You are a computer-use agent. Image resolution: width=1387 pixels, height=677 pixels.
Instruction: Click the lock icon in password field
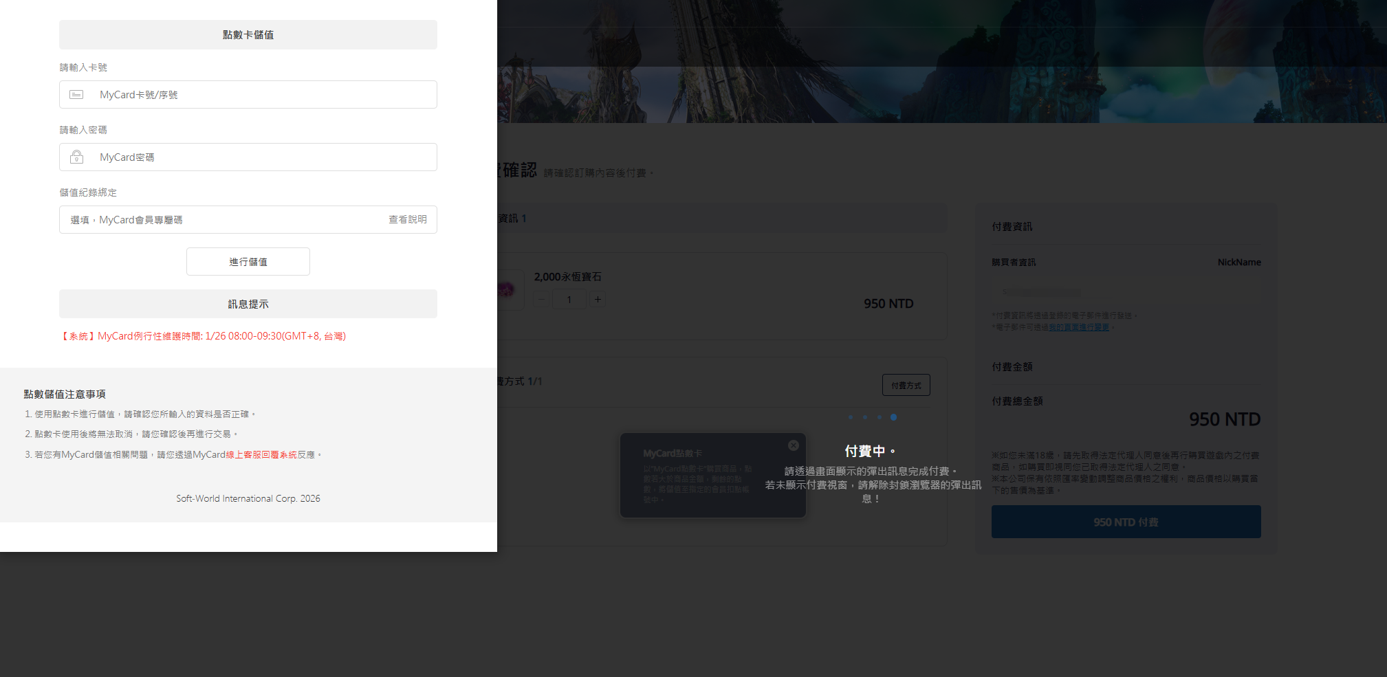(76, 157)
